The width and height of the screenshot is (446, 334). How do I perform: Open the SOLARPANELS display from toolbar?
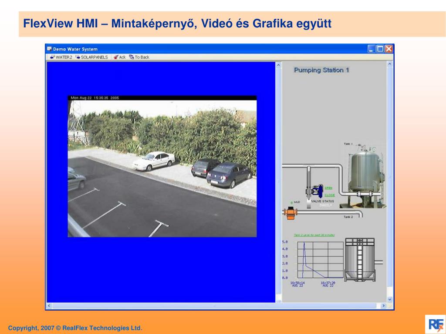pos(91,57)
